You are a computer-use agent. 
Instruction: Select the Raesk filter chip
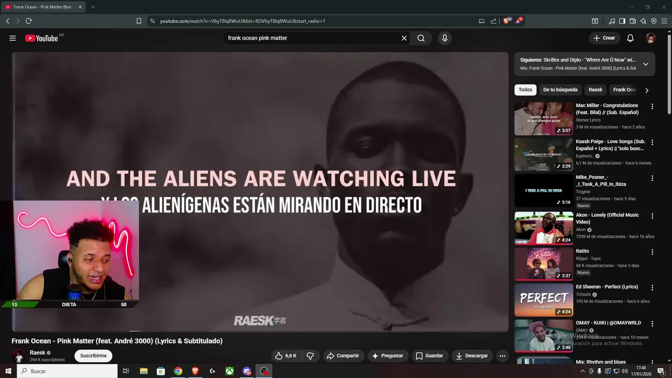tap(595, 90)
